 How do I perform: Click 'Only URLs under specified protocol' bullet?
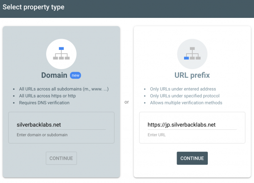[184, 96]
